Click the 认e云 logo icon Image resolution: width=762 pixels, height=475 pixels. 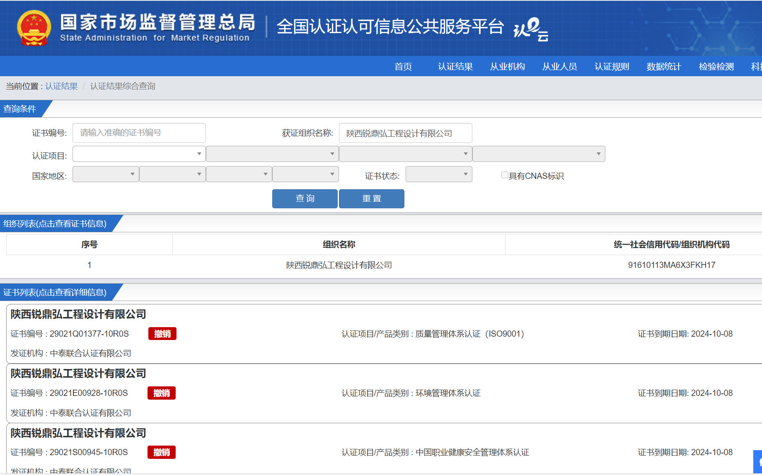pyautogui.click(x=531, y=29)
